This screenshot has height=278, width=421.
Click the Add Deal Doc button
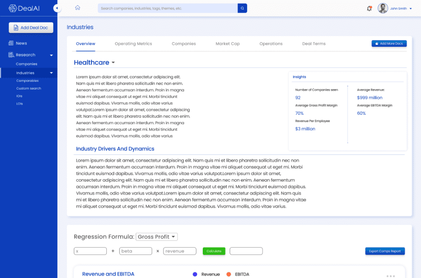[x=31, y=28]
